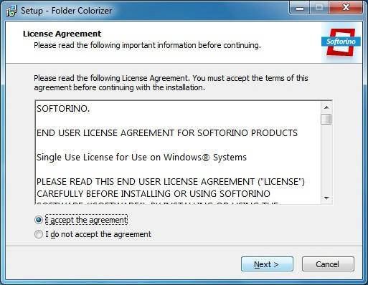This screenshot has height=285, width=368.
Task: Click the 'END USER LICENSE AGREEMENT' line
Action: tap(167, 133)
